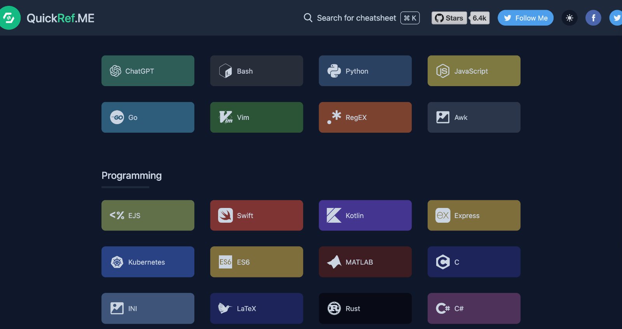Open the RegEX cheatsheet card

pos(365,117)
